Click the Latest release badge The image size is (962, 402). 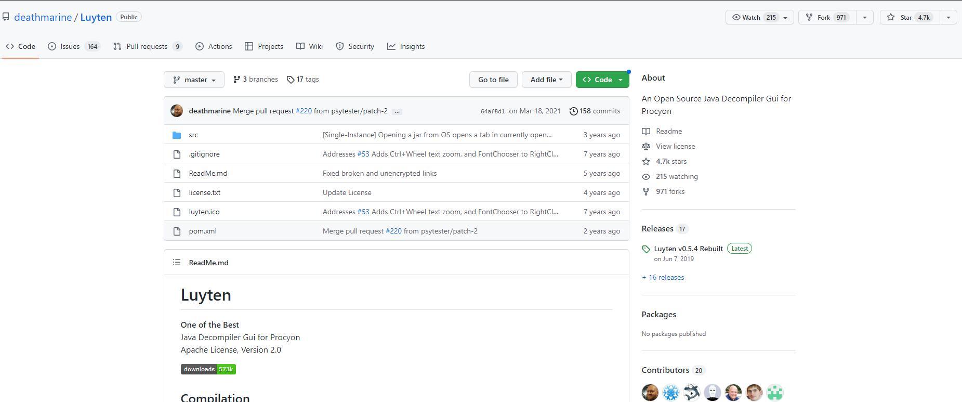point(740,249)
